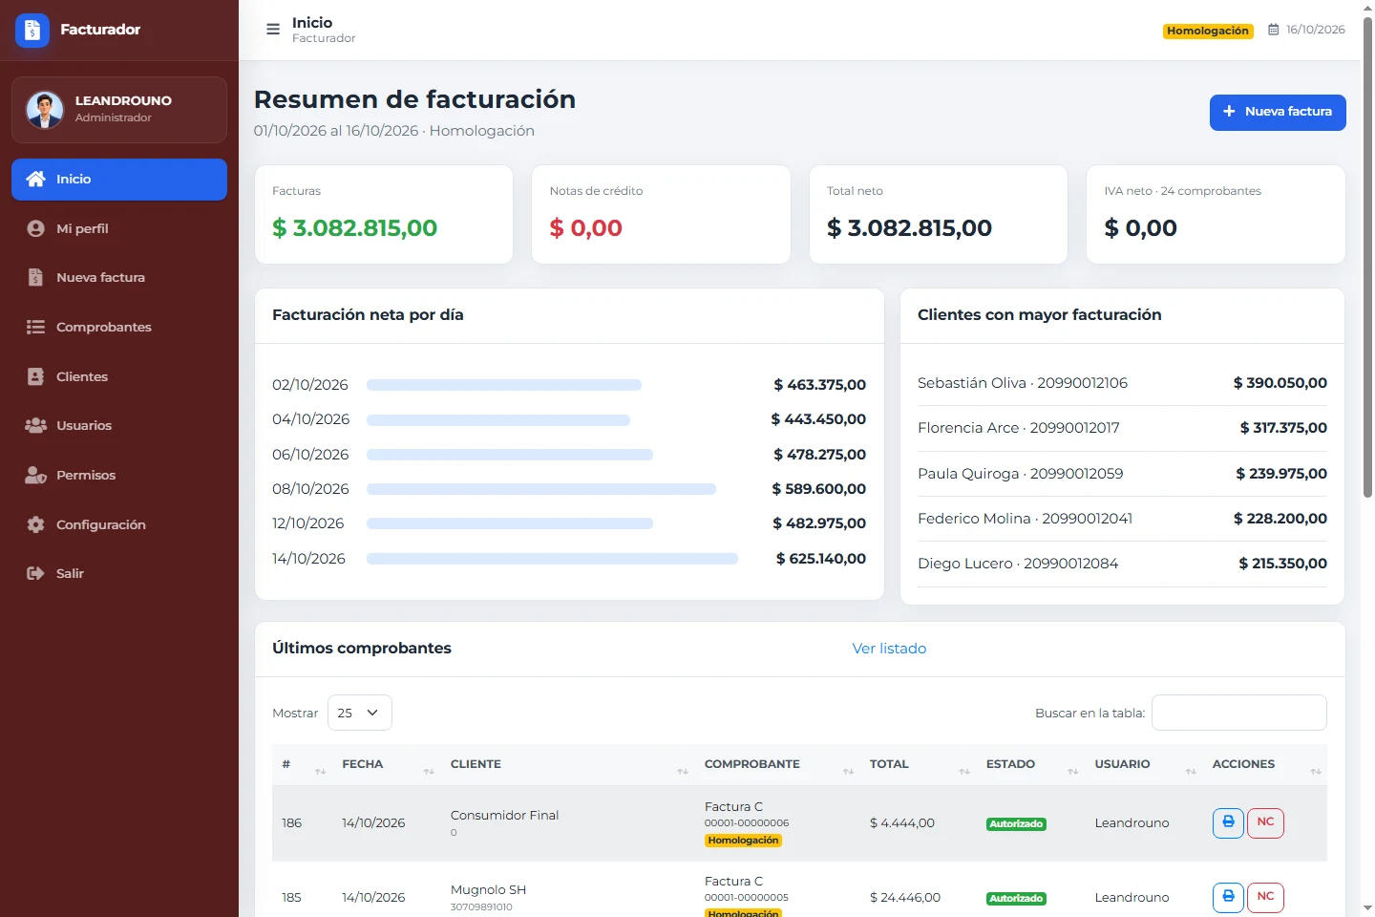Toggle the hamburger menu icon
This screenshot has height=917, width=1375.
(x=273, y=30)
